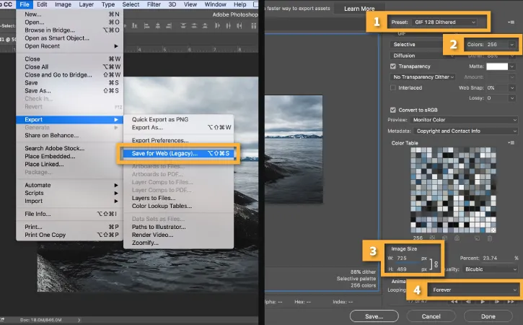
Task: Click the white Matte color swatch
Action: (x=497, y=66)
